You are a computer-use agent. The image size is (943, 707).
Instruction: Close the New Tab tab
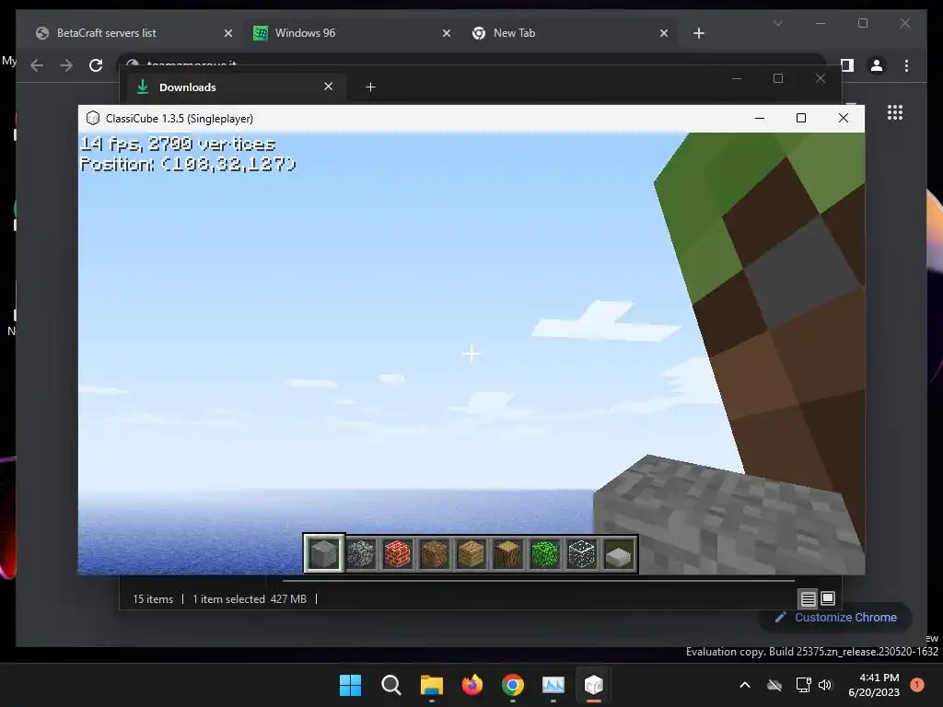point(664,33)
